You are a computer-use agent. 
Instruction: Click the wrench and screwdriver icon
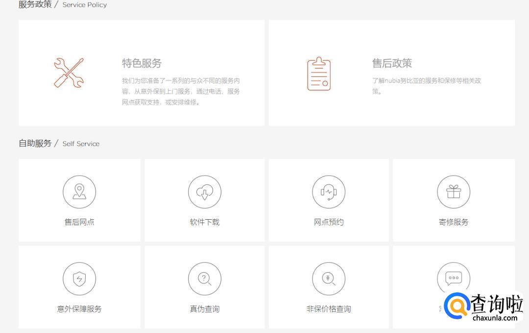pos(69,73)
